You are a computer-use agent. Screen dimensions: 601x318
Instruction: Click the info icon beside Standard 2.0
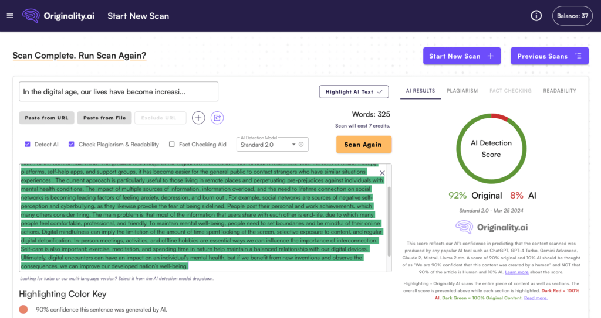[x=301, y=144]
